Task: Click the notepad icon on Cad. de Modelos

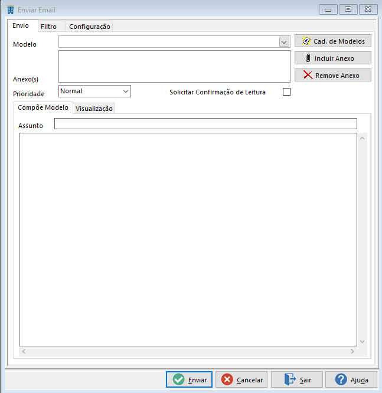Action: (306, 41)
